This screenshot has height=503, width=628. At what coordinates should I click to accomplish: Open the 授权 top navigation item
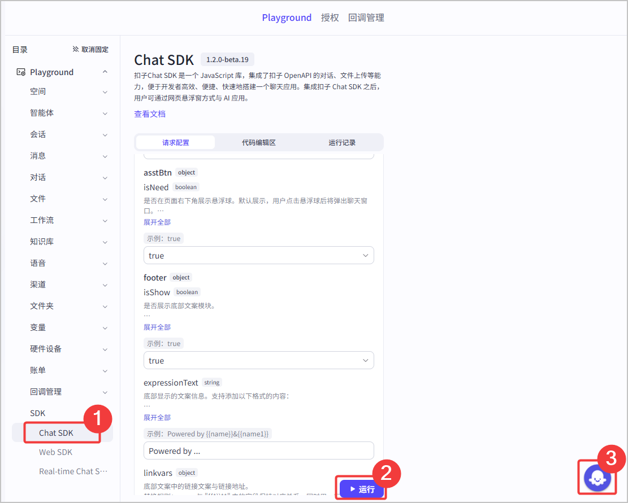pos(330,18)
